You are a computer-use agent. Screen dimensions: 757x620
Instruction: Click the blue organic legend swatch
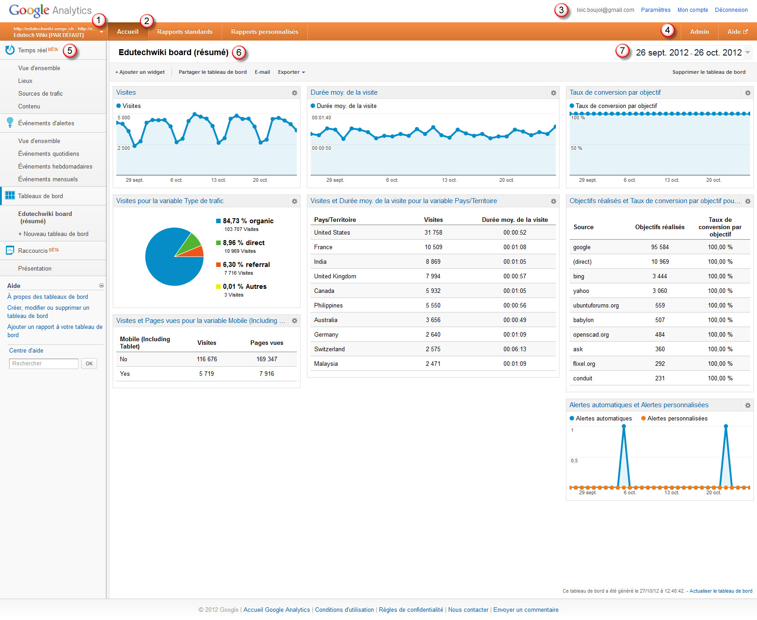[x=218, y=221]
